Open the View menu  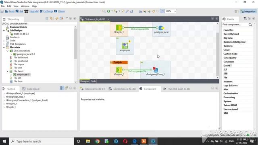tap(16, 6)
